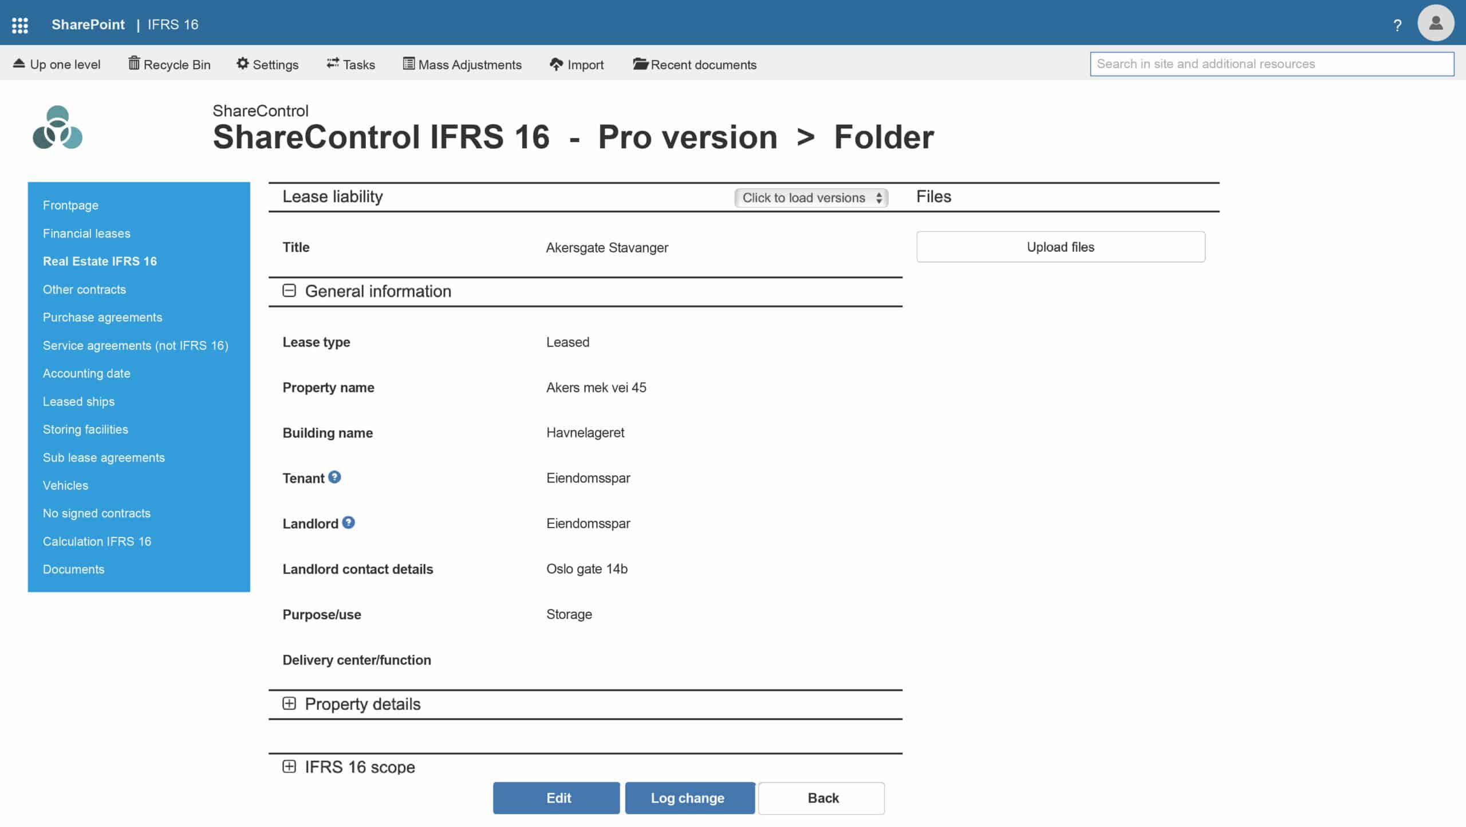The width and height of the screenshot is (1466, 827).
Task: Click the help question mark icon
Action: [1397, 25]
